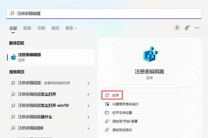Click the 搜索网页 section heading
The width and height of the screenshot is (208, 138).
(x=17, y=72)
